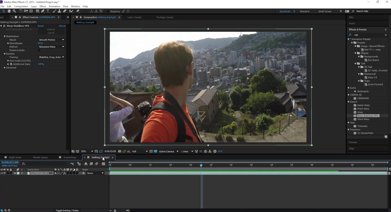Select the Puppet Pin tool
Screen dimensions: 391x212
[78, 11]
